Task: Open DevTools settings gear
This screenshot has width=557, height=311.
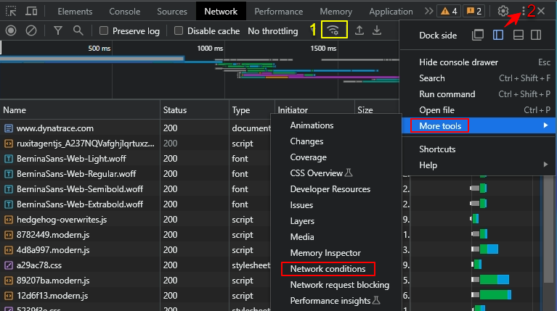Action: (503, 12)
